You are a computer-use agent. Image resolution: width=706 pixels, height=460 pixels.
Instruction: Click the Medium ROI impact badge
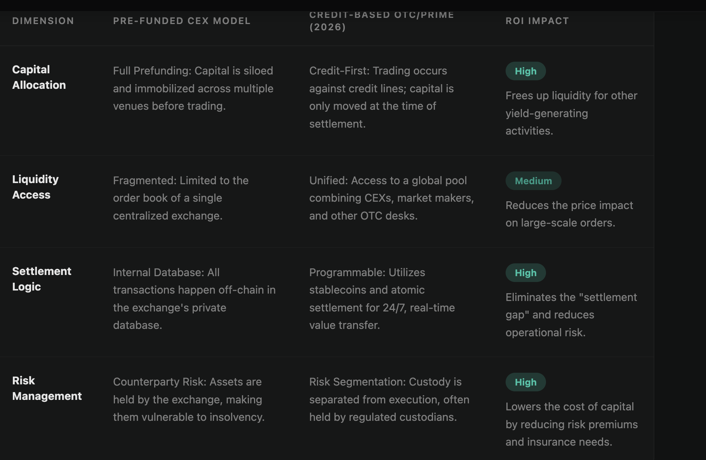point(533,181)
